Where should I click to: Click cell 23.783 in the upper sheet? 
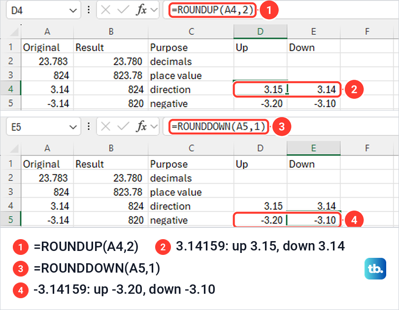point(47,61)
